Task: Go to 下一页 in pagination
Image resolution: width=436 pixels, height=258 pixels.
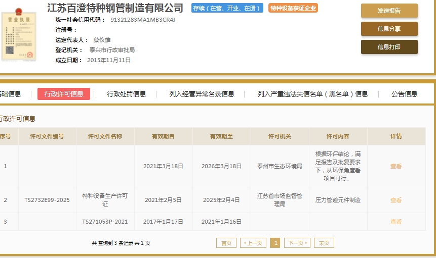Action: 297,243
